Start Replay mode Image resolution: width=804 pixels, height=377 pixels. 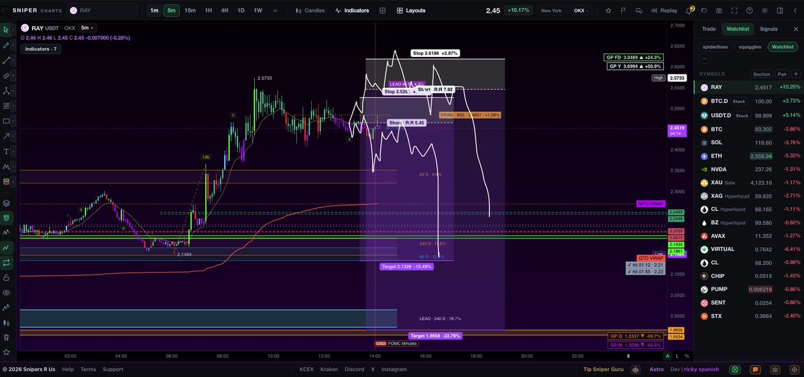click(x=663, y=10)
